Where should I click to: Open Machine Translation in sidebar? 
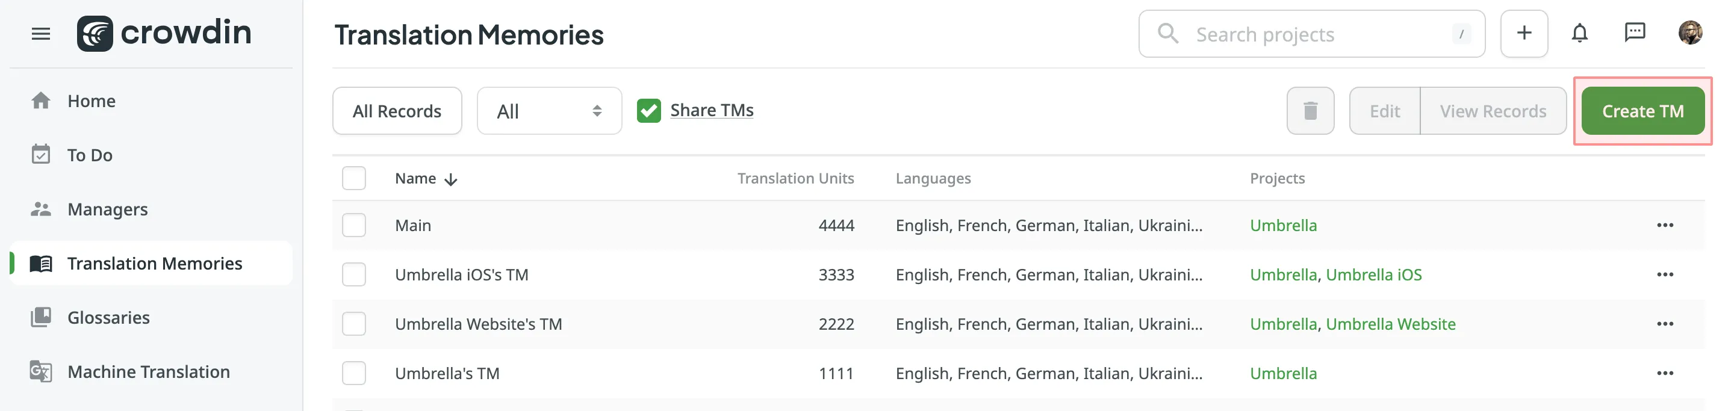point(148,372)
